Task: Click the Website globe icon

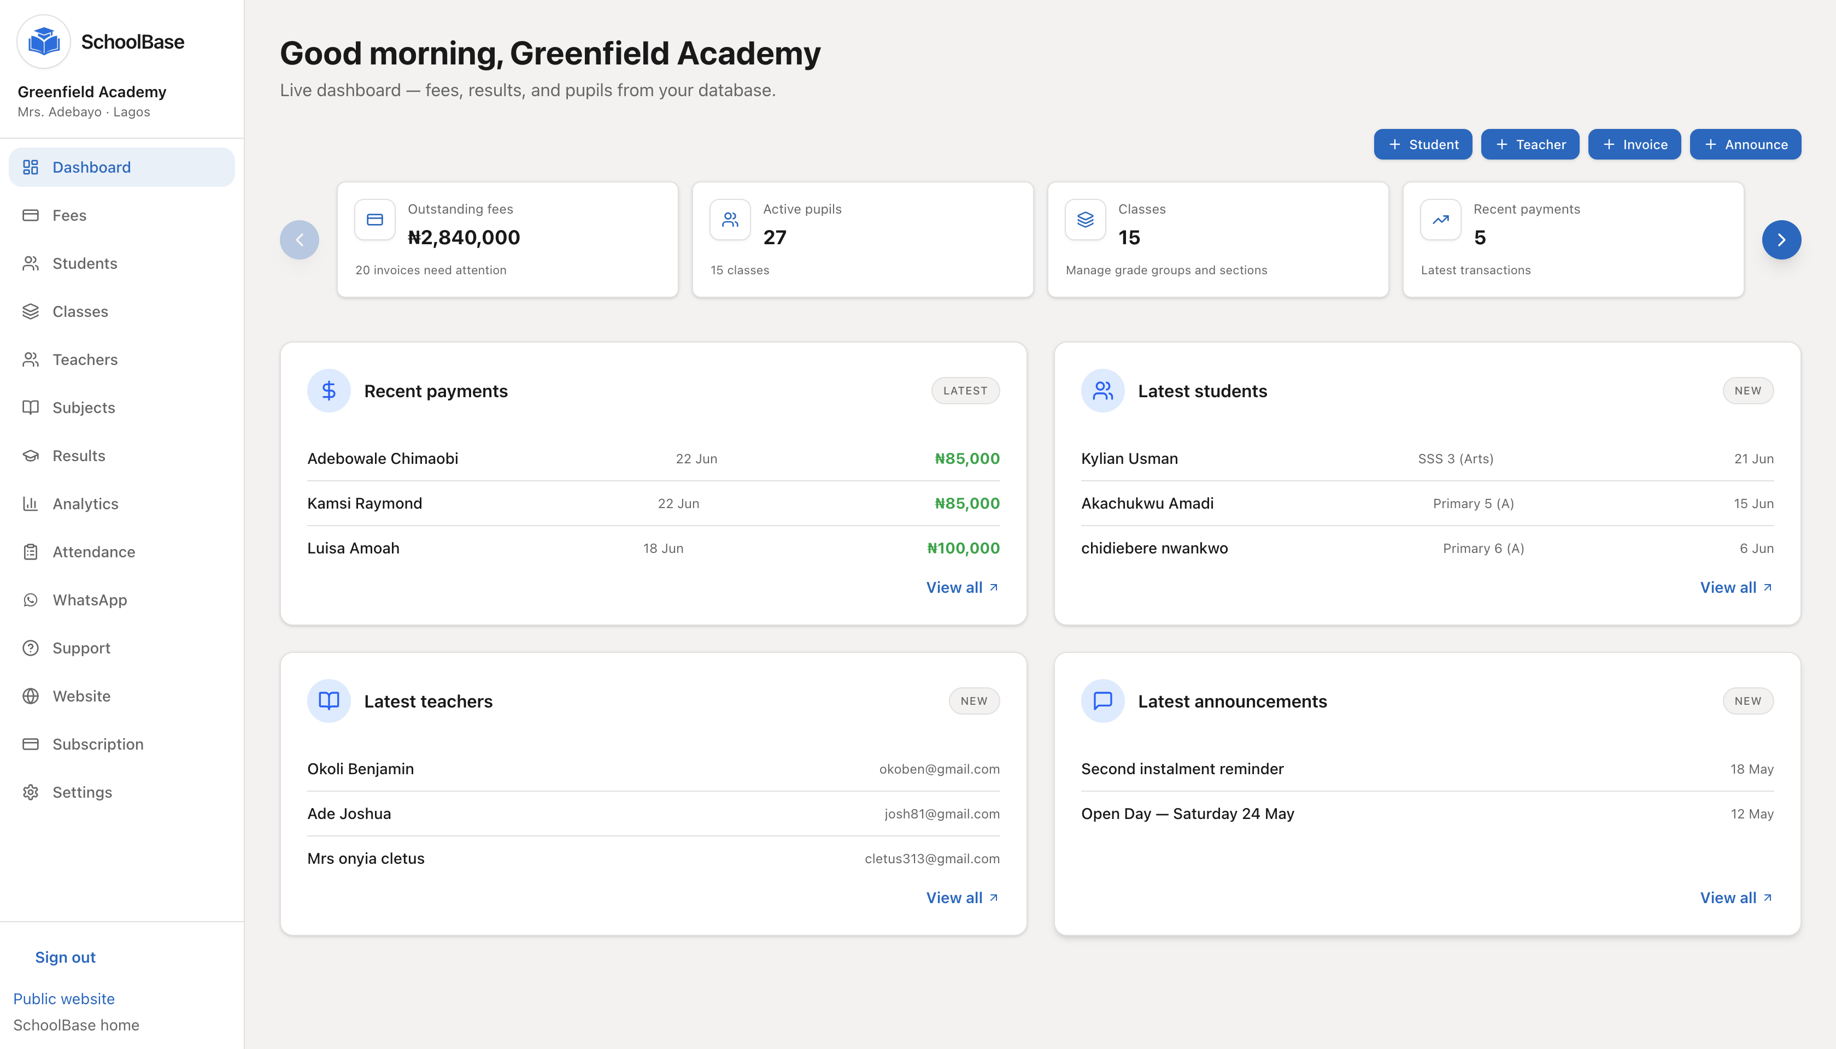Action: pos(30,696)
